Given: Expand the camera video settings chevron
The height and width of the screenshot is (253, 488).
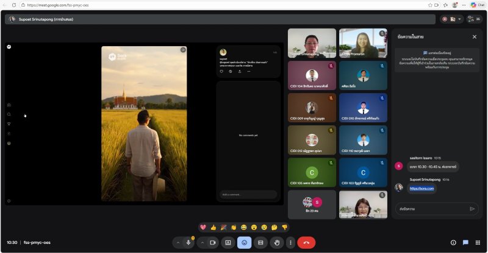Looking at the screenshot, I should (202, 242).
